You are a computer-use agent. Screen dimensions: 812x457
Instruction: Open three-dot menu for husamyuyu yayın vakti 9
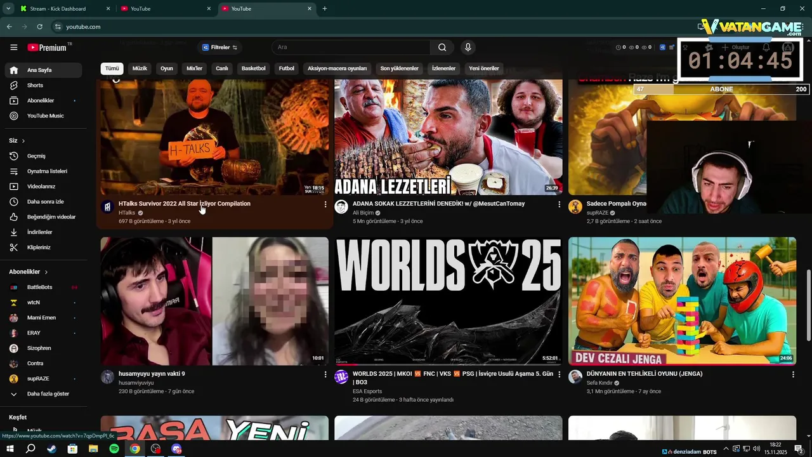(325, 374)
